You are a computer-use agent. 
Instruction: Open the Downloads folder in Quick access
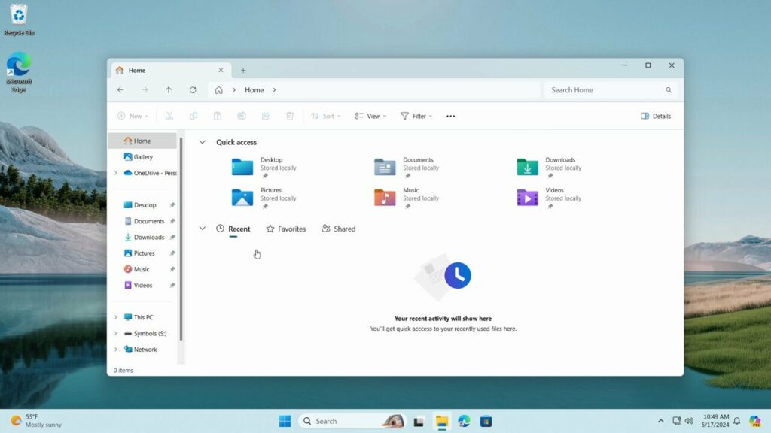tap(550, 167)
